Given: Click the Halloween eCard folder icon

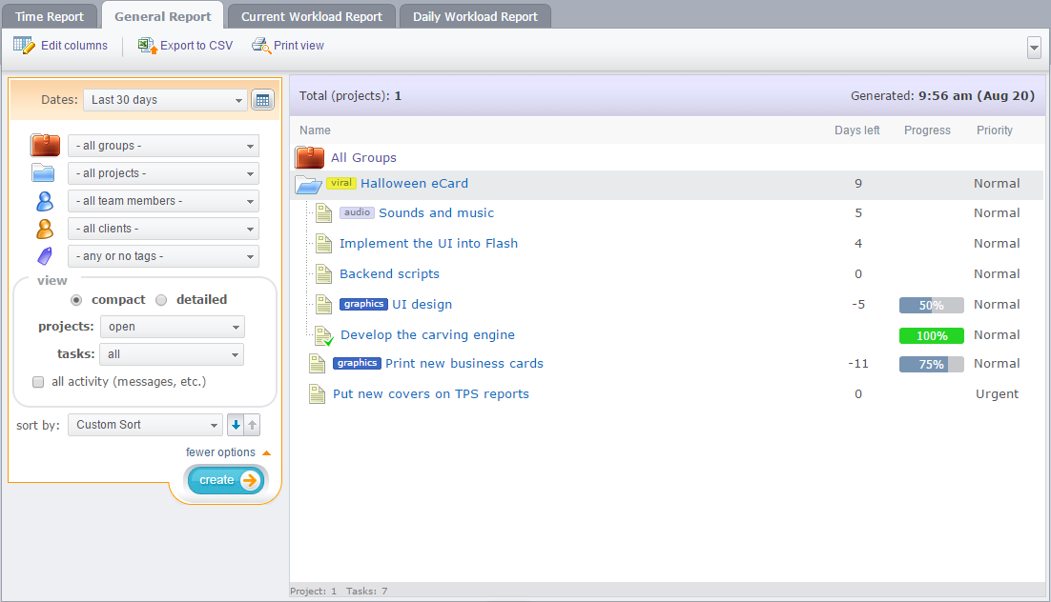Looking at the screenshot, I should (309, 185).
